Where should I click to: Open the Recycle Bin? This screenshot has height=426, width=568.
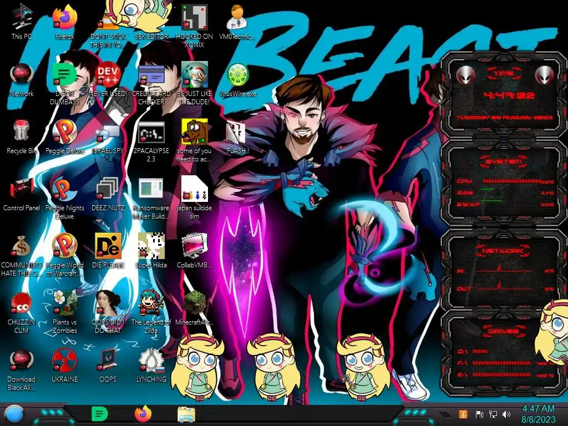pos(22,136)
